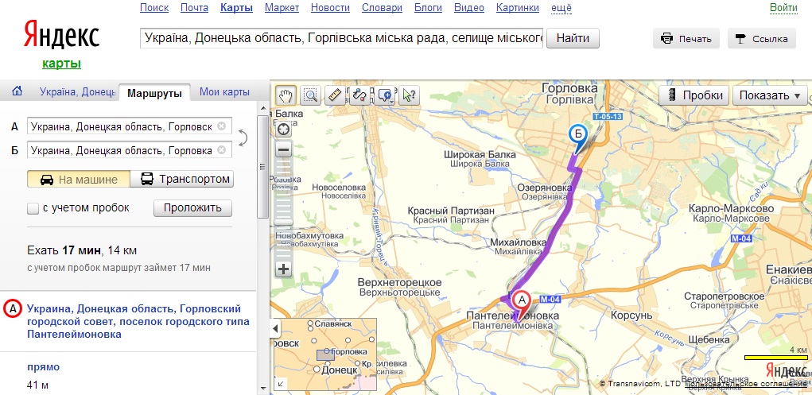Enable 'с учетом пробок' checkbox
Screen dimensions: 812x395
pyautogui.click(x=33, y=209)
